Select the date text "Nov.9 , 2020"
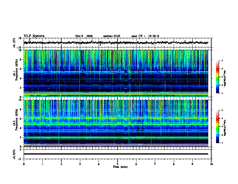This screenshot has width=238, height=184. [84, 36]
